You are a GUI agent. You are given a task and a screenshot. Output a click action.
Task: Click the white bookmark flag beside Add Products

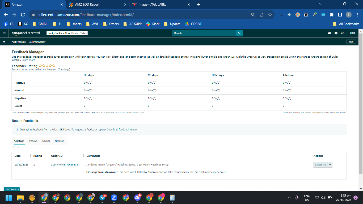[x=4, y=42]
